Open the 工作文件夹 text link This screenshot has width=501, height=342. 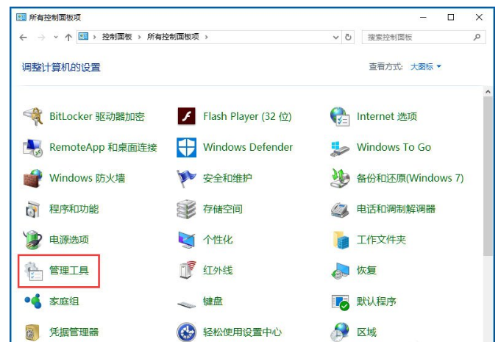pyautogui.click(x=382, y=240)
